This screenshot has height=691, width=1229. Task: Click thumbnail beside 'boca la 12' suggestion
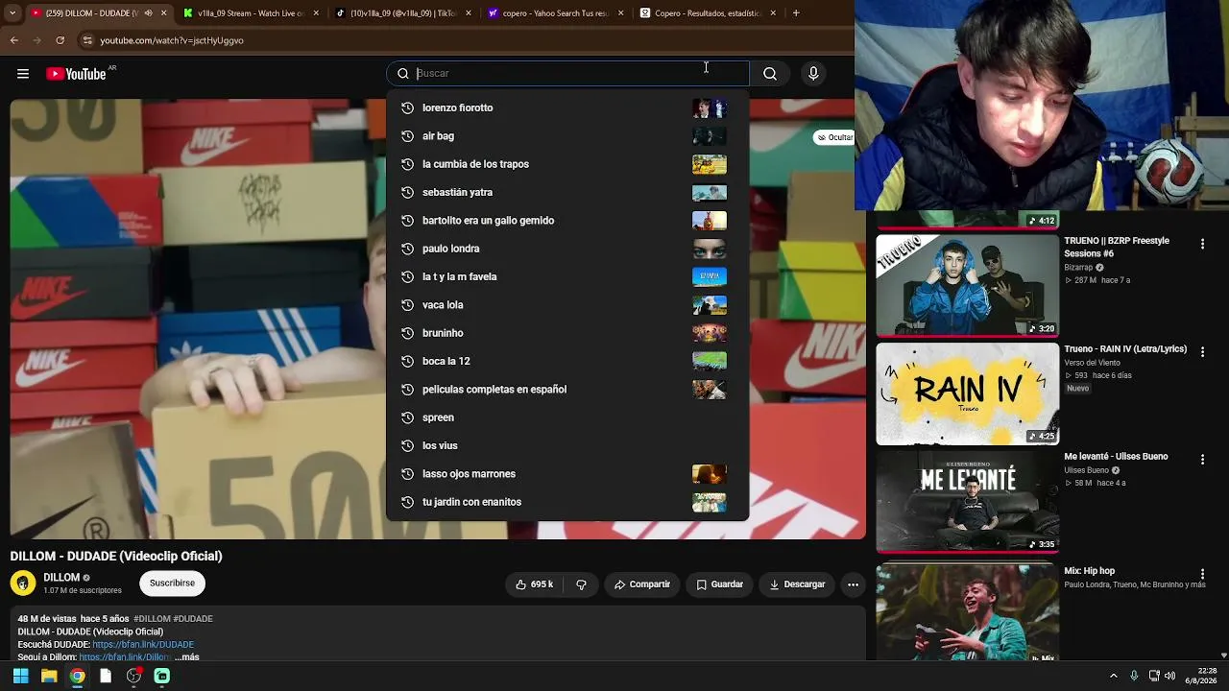tap(710, 361)
